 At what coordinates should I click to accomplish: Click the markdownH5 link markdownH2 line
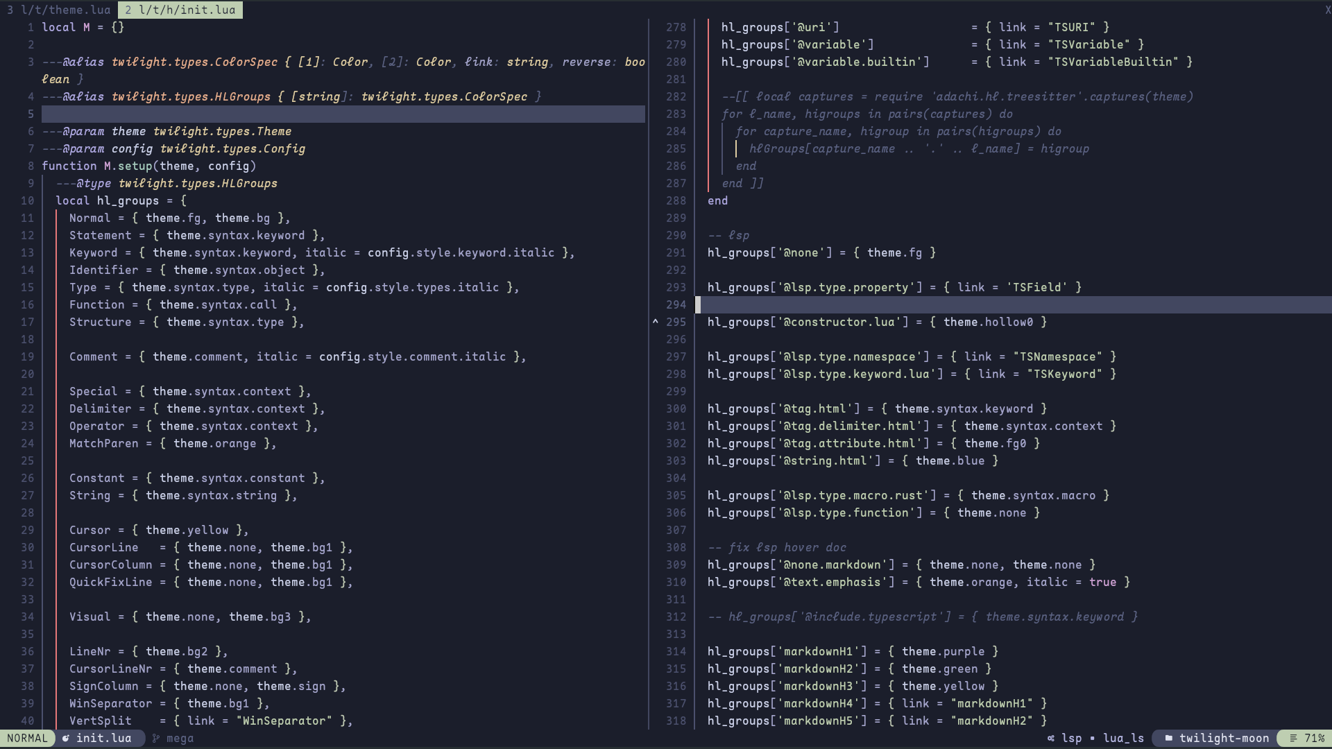878,721
